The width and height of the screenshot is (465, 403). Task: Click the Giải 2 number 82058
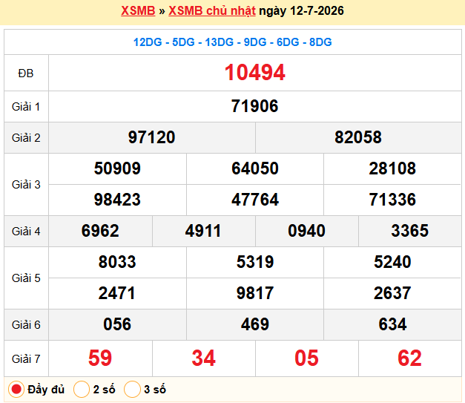coord(358,137)
